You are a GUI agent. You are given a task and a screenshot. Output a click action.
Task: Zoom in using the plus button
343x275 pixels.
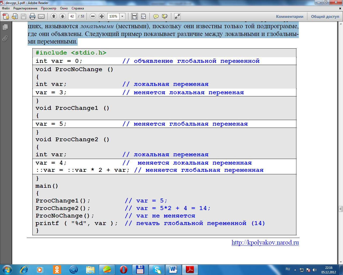pyautogui.click(x=102, y=16)
